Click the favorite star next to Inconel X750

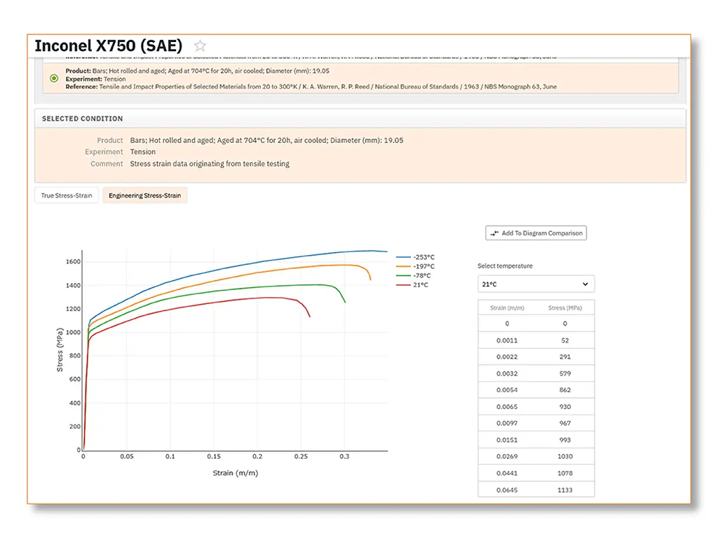pyautogui.click(x=200, y=46)
